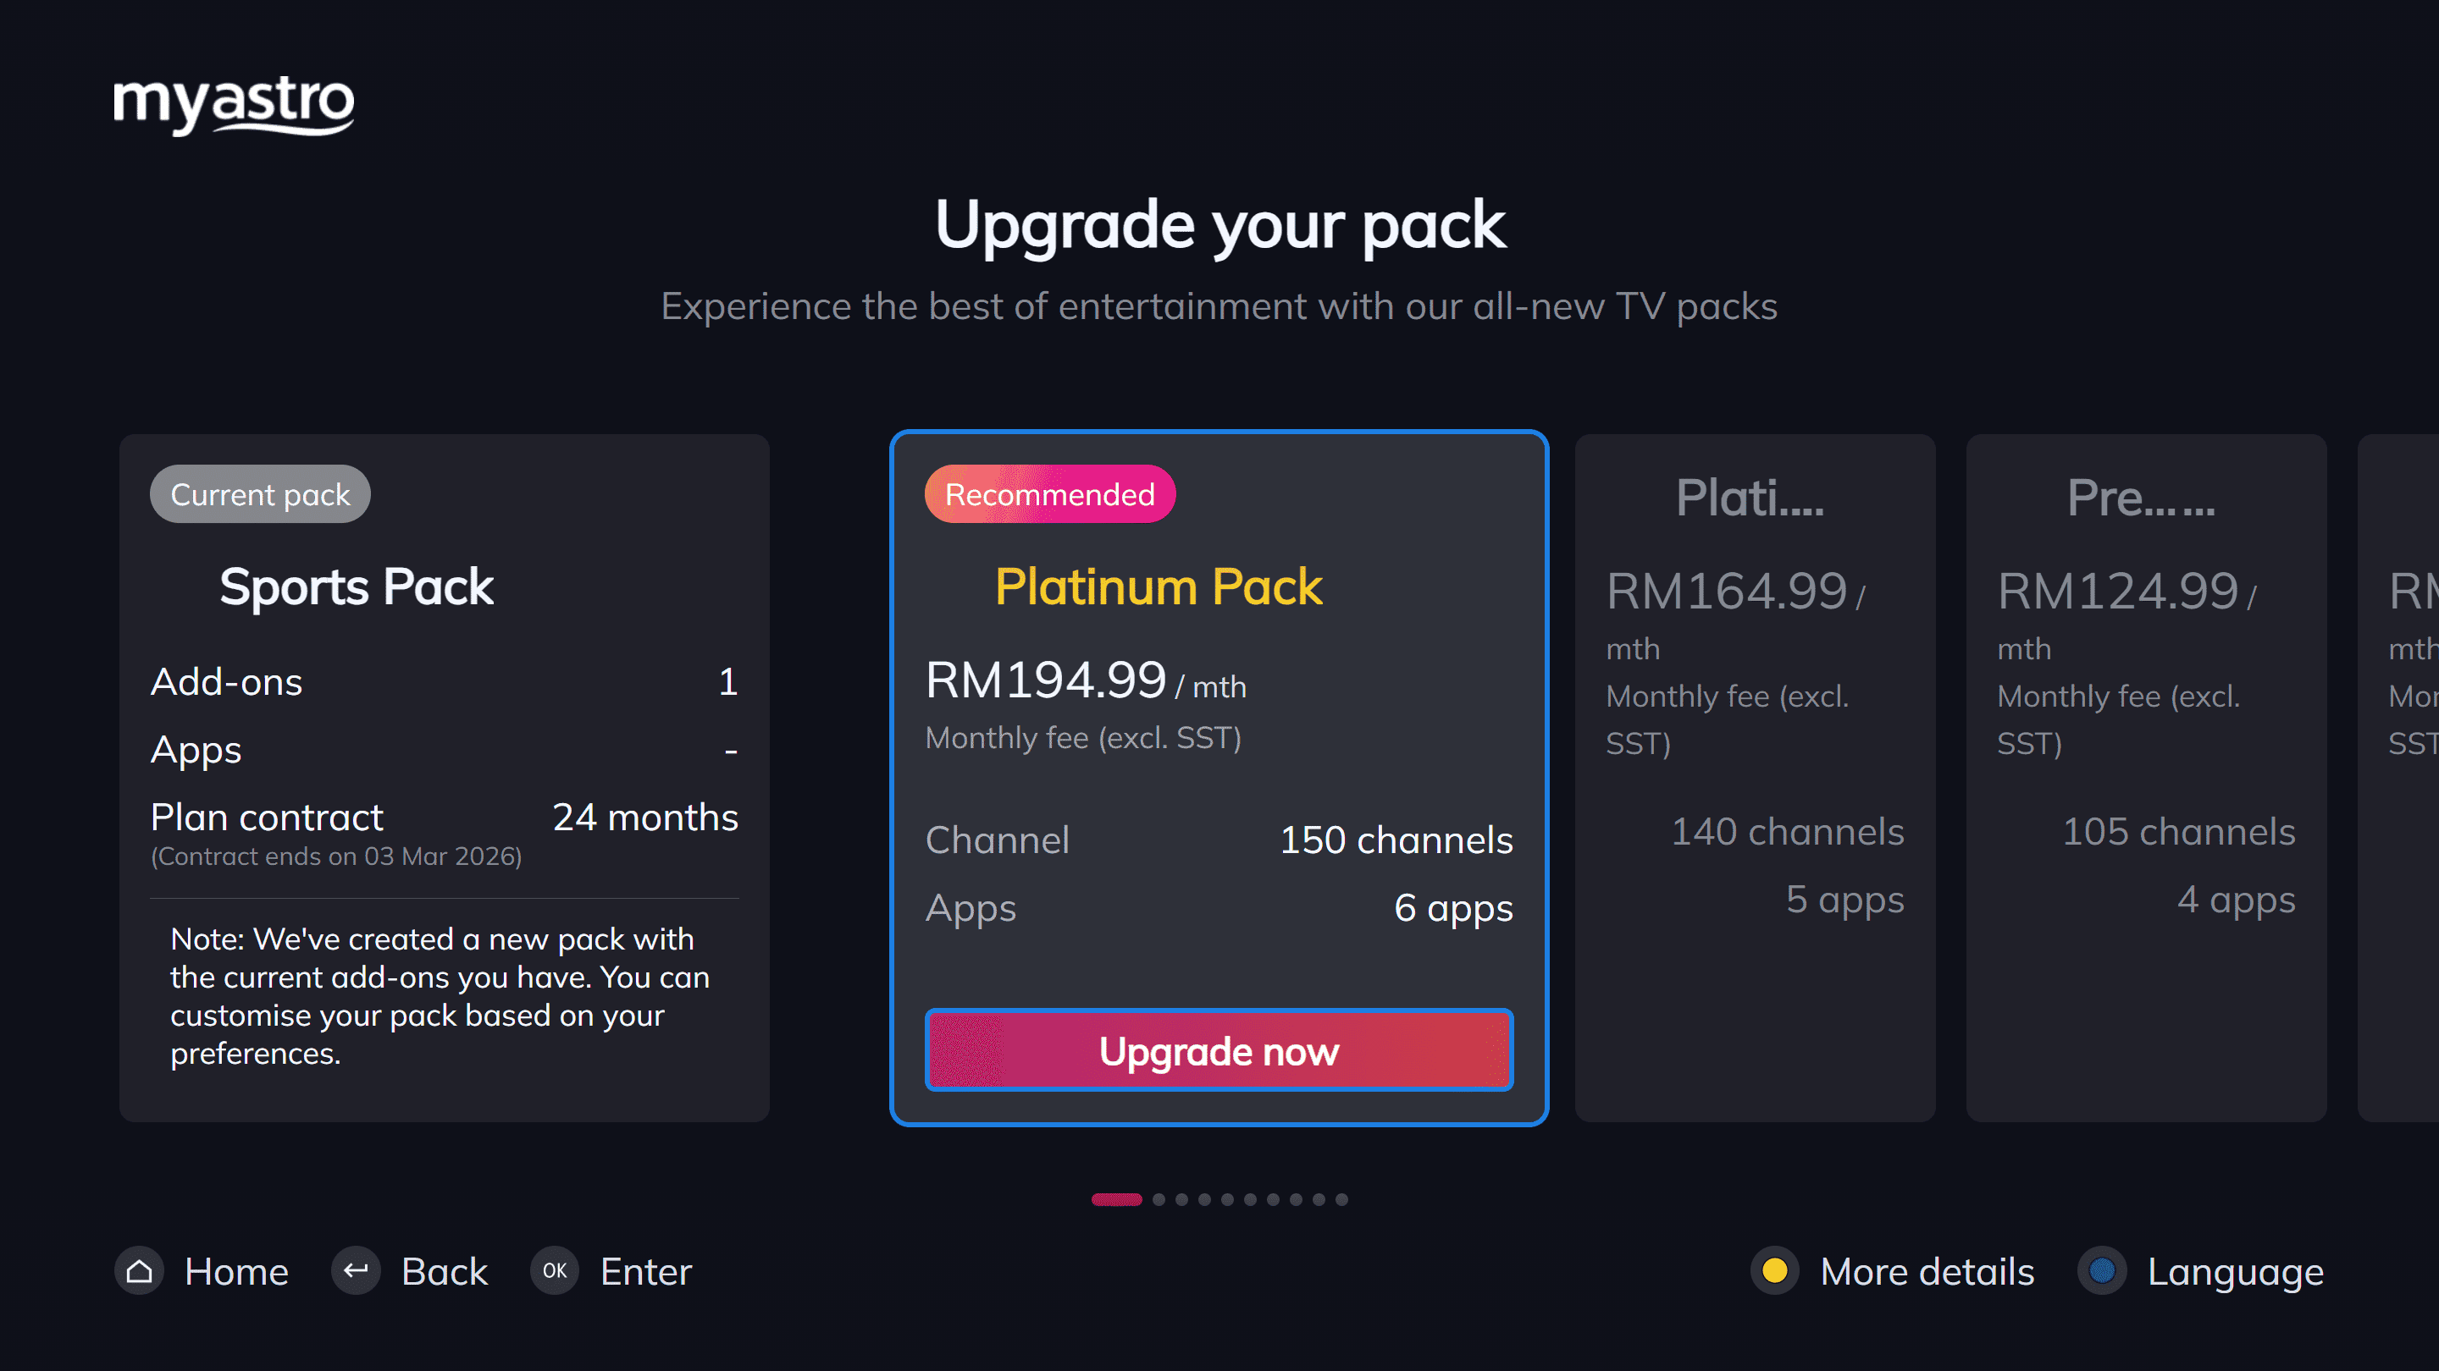The width and height of the screenshot is (2439, 1371).
Task: Select the Recommended badge on Platinum Pack
Action: coord(1050,494)
